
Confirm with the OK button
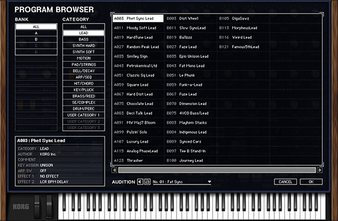click(311, 182)
